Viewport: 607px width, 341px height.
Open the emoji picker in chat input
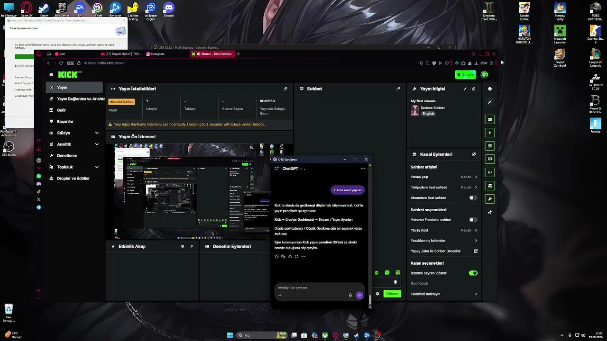(x=395, y=282)
